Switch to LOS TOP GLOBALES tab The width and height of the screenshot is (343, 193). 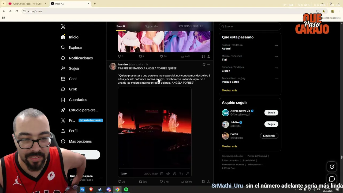point(190,26)
